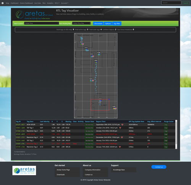View sensor data for TDP Tag 1
The width and height of the screenshot is (191, 185).
tap(89, 128)
